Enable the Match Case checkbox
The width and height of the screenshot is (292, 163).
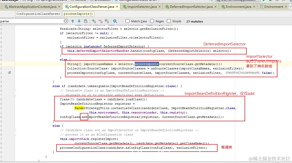tap(128, 21)
